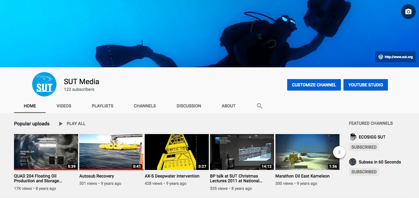
Task: Show next videos with right arrow
Action: click(339, 152)
